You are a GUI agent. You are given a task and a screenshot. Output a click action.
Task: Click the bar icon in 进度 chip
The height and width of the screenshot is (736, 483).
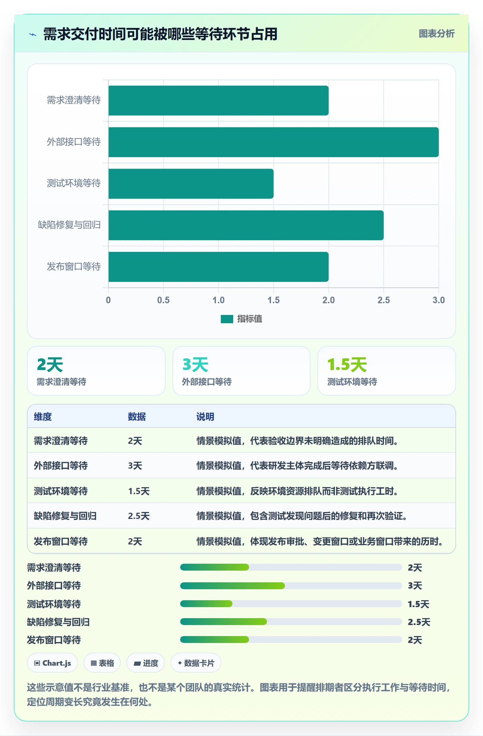coord(137,663)
